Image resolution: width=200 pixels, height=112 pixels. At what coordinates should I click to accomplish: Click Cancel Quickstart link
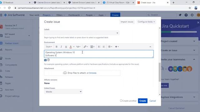point(177,108)
